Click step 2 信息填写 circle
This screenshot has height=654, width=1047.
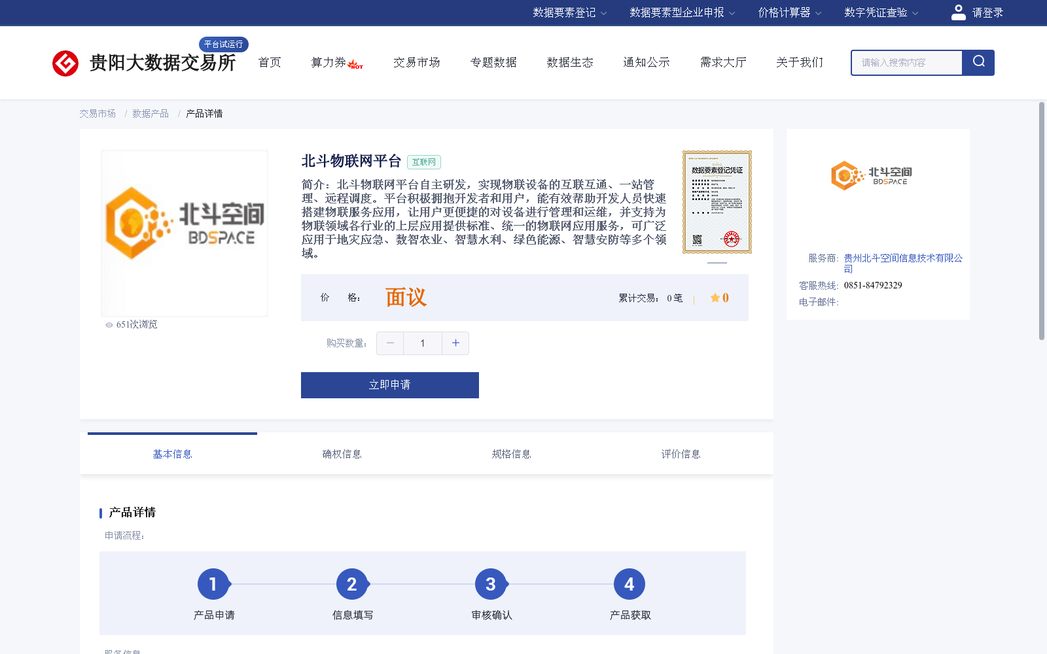point(352,584)
